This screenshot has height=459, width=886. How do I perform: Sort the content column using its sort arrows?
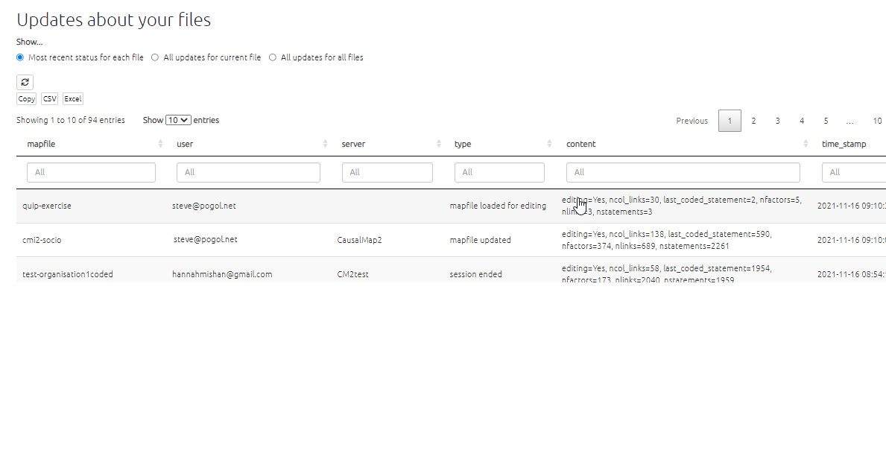pyautogui.click(x=806, y=144)
